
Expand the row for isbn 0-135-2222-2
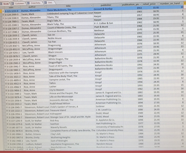click(7, 111)
